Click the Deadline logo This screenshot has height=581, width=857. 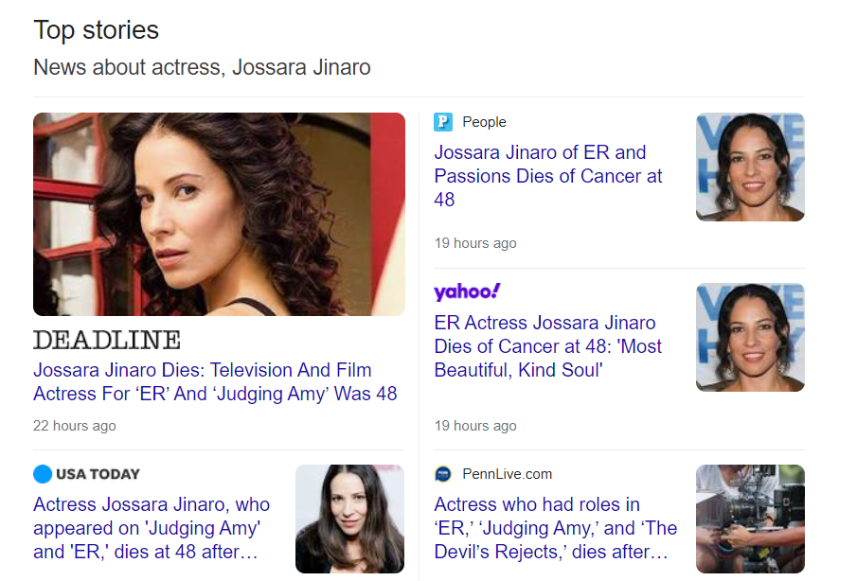(106, 340)
